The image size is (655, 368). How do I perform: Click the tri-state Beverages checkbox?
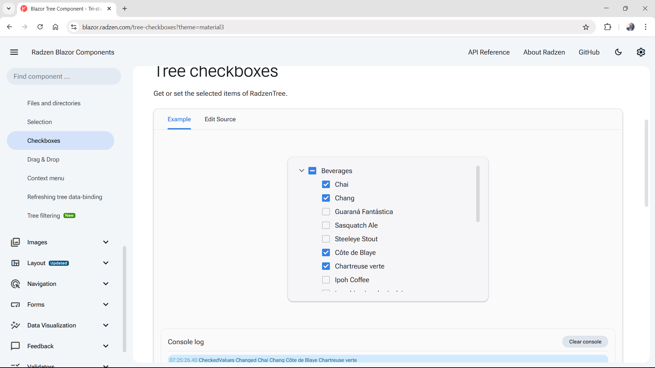click(x=312, y=171)
